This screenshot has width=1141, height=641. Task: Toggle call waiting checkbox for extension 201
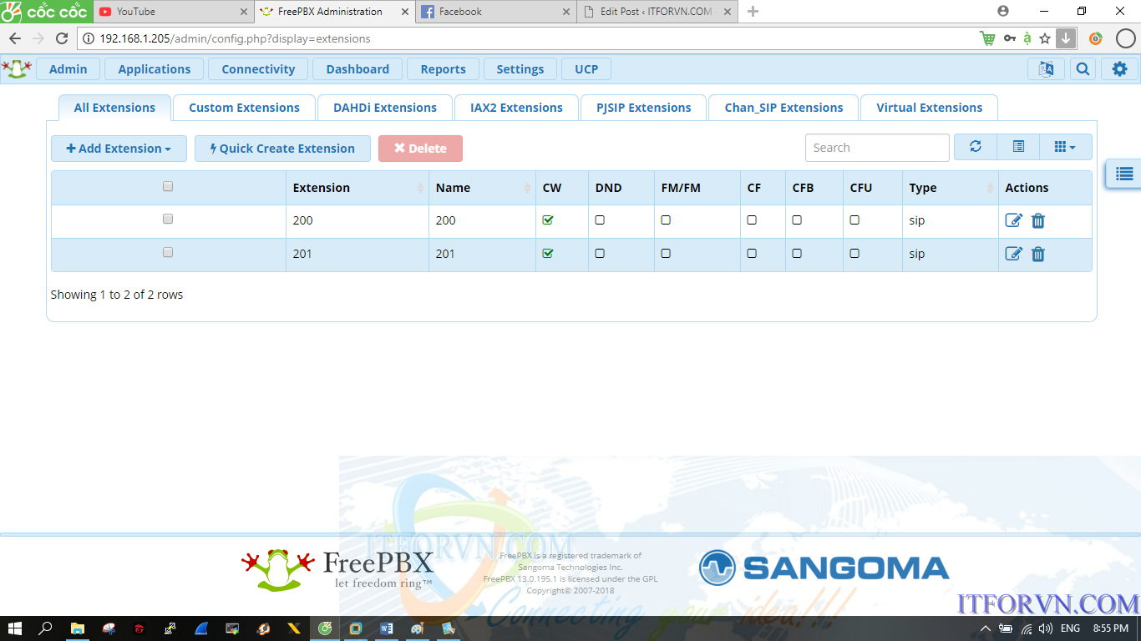pos(548,254)
